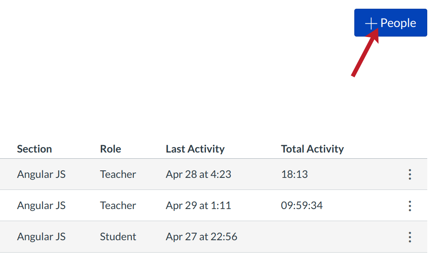Select Angular JS section in Student row
The image size is (431, 256).
(41, 237)
